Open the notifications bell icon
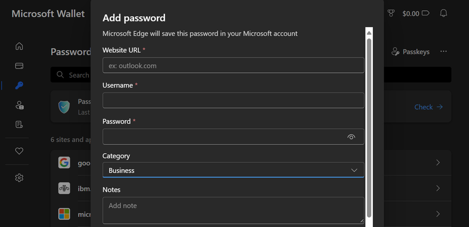The width and height of the screenshot is (469, 227). [x=443, y=13]
